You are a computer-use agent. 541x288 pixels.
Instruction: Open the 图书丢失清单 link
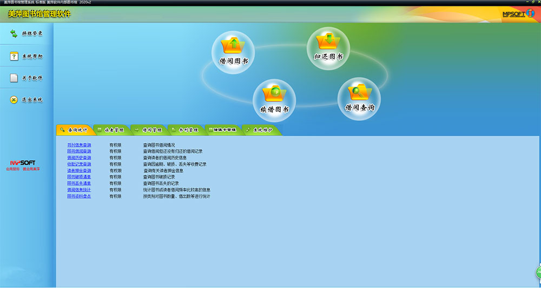coord(79,184)
